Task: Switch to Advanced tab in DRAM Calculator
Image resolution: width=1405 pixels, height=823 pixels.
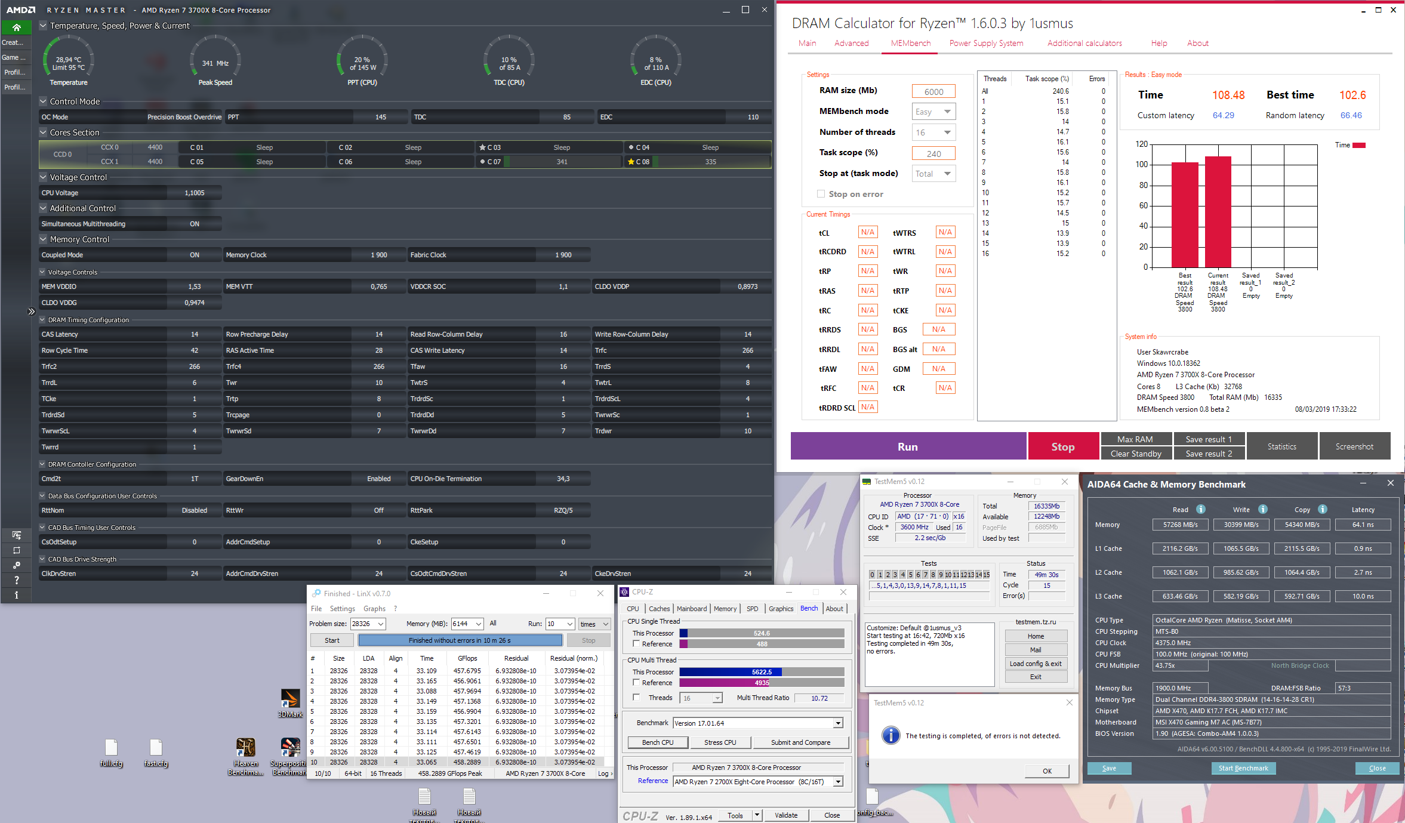Action: tap(851, 43)
